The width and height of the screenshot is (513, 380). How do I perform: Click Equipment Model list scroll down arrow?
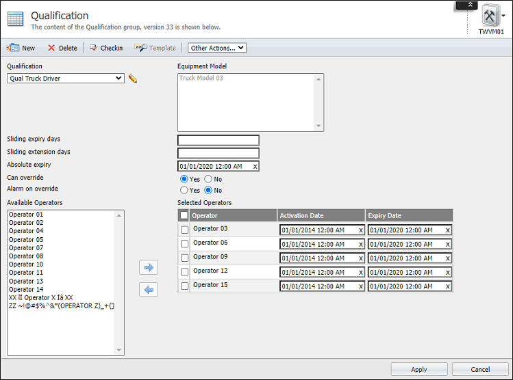[318, 126]
